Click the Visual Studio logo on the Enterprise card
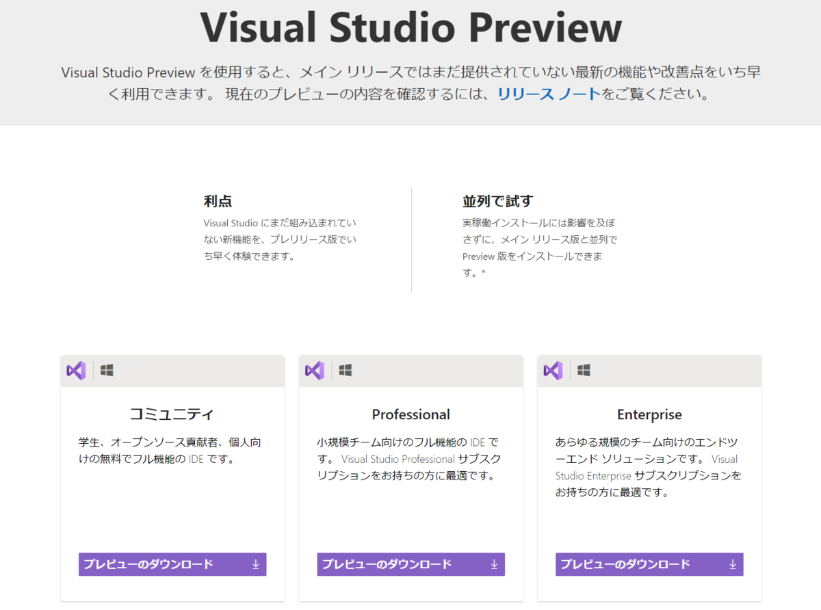 (553, 370)
